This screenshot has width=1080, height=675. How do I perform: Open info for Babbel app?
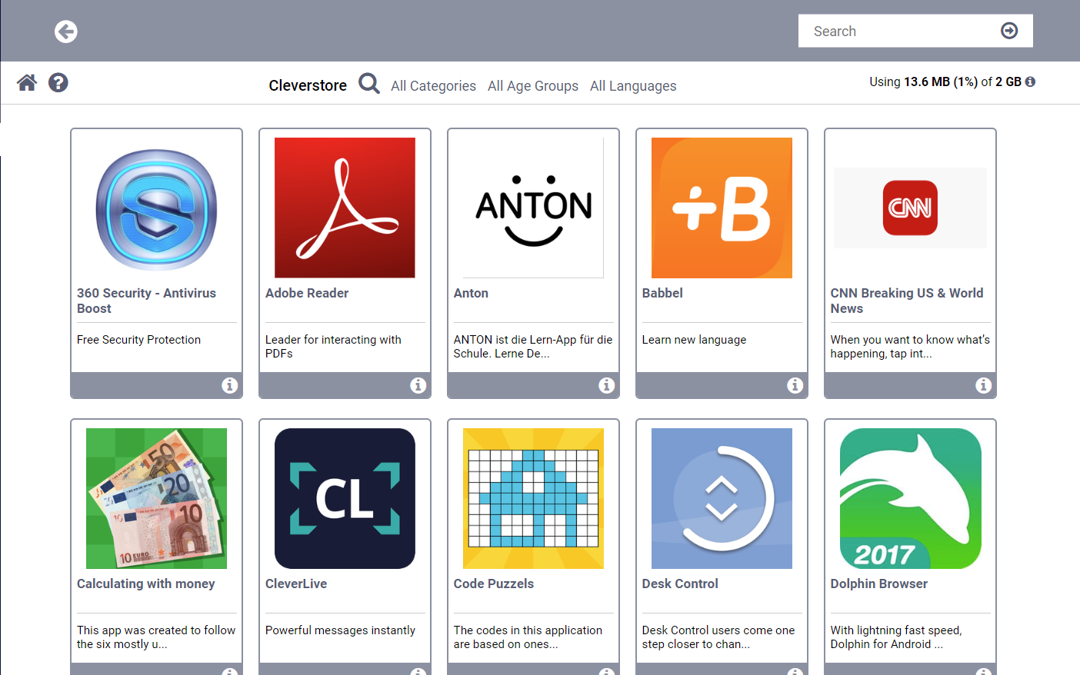click(795, 385)
